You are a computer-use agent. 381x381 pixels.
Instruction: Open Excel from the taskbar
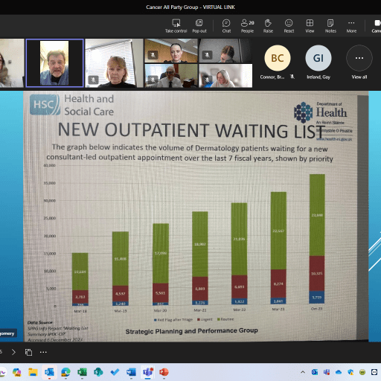click(x=82, y=372)
